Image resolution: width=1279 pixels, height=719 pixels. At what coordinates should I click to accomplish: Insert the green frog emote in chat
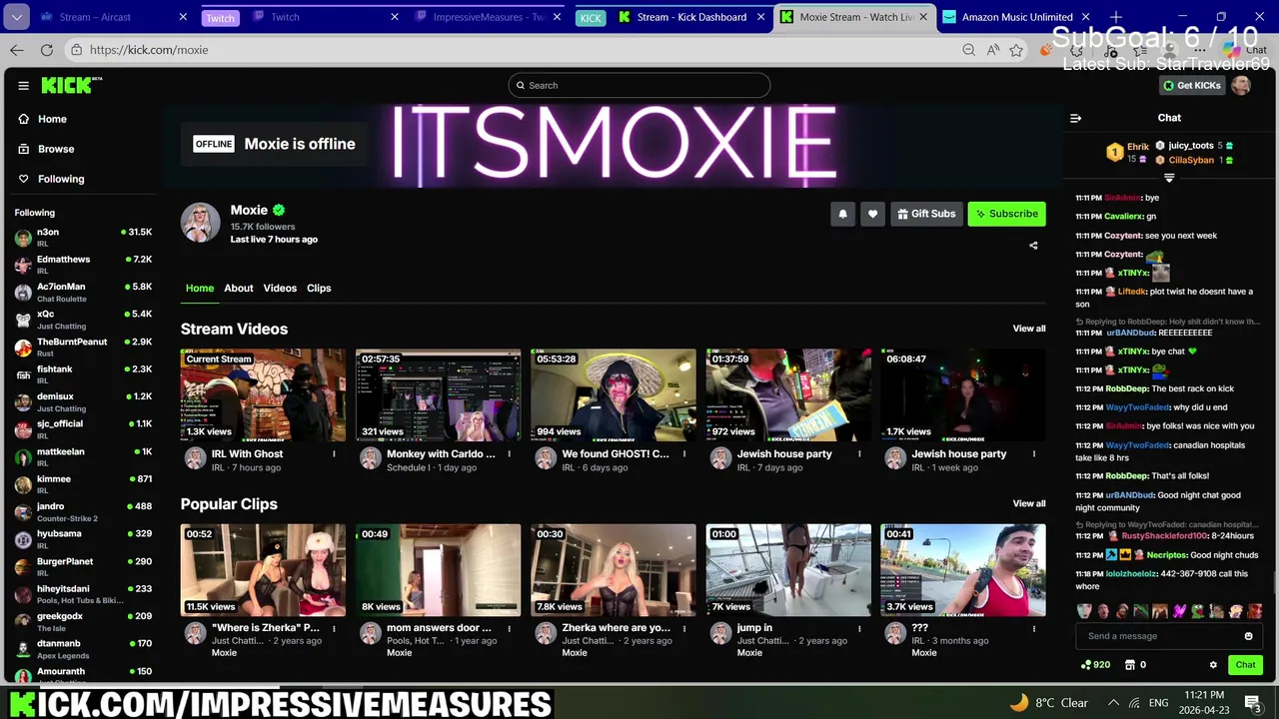(x=1198, y=611)
